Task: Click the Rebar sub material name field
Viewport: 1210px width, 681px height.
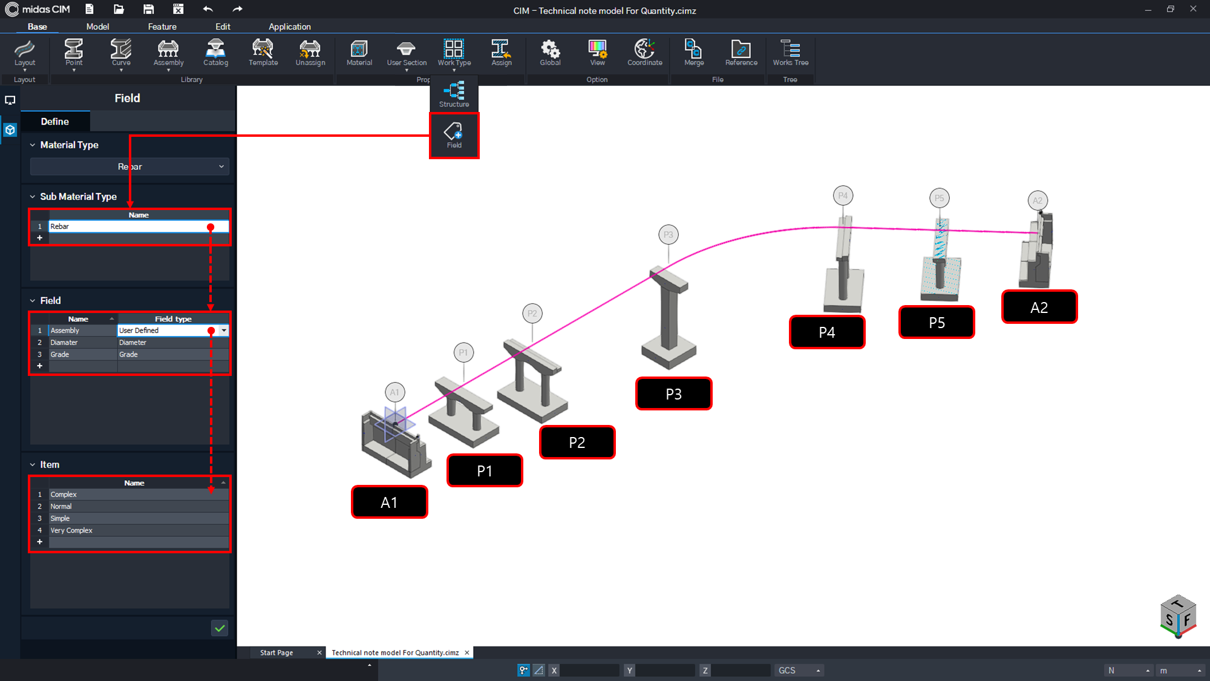Action: [x=139, y=226]
